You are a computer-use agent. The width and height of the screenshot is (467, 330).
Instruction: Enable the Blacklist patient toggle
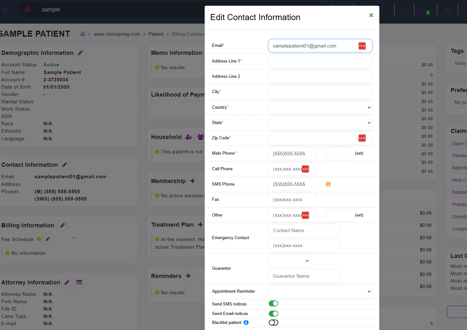(x=274, y=322)
